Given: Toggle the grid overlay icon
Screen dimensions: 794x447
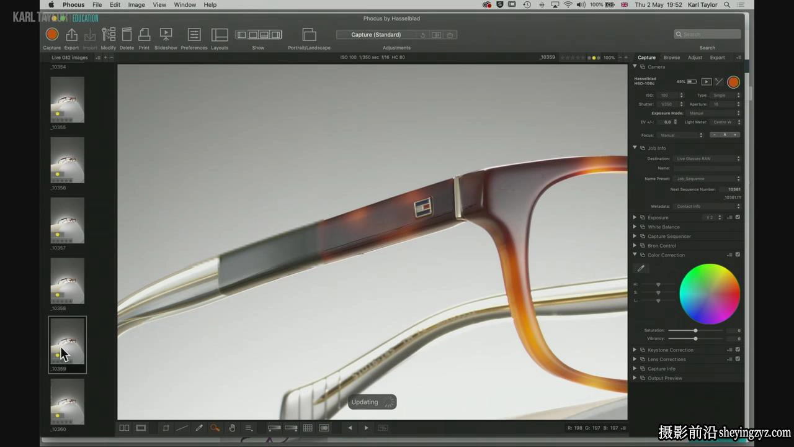Looking at the screenshot, I should point(308,428).
